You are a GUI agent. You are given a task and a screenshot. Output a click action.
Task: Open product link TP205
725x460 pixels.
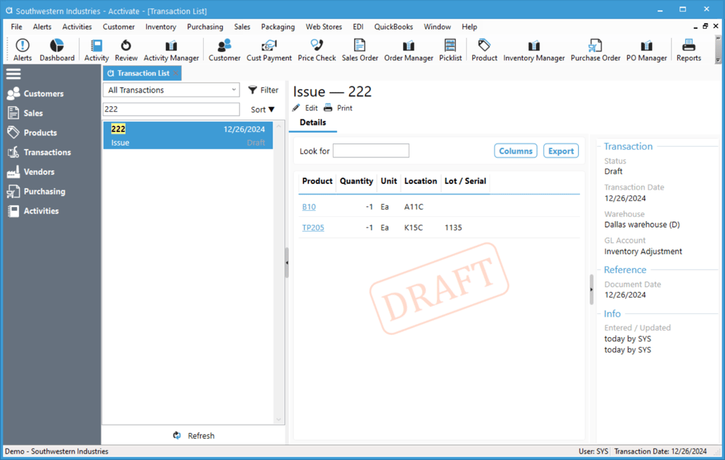[x=313, y=228]
